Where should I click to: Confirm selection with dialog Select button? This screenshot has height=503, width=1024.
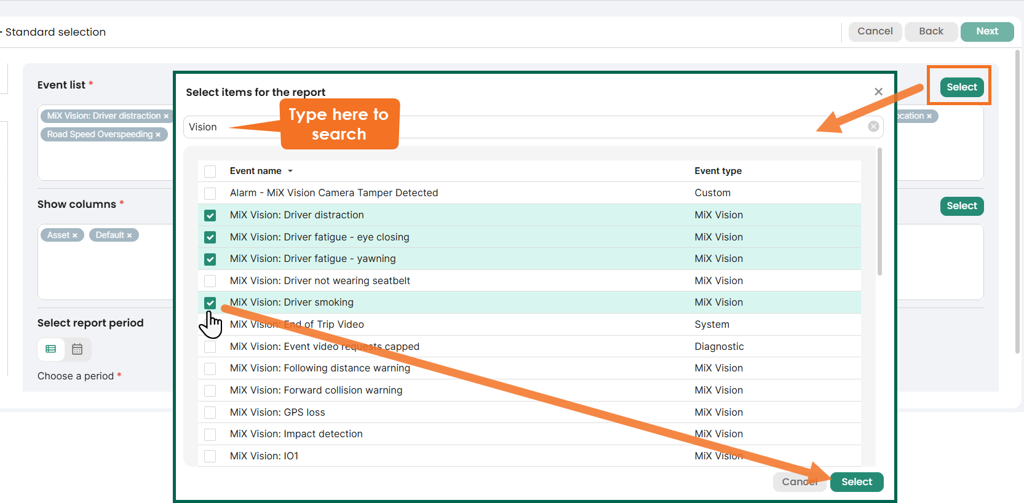[x=856, y=482]
